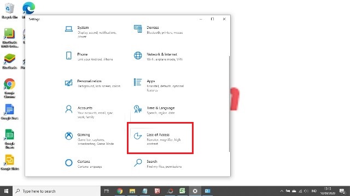Select the Google Chrome desktop shortcut
The image size is (350, 196).
pyautogui.click(x=9, y=88)
